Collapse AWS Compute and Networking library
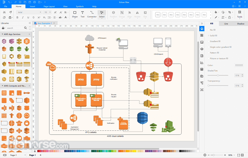Screen dimensions: 248x158 pos(2,86)
